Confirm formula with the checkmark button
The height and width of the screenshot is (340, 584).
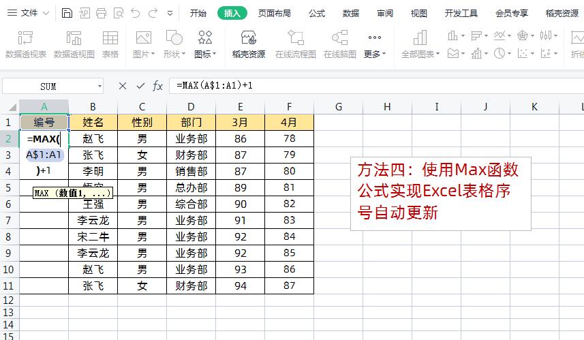[140, 86]
